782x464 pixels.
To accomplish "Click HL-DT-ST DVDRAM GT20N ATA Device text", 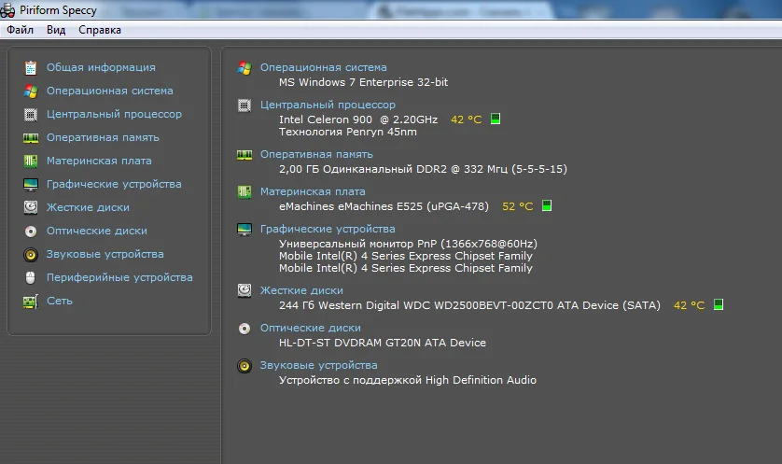I will coord(382,343).
